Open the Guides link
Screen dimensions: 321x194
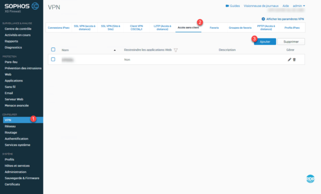point(235,6)
